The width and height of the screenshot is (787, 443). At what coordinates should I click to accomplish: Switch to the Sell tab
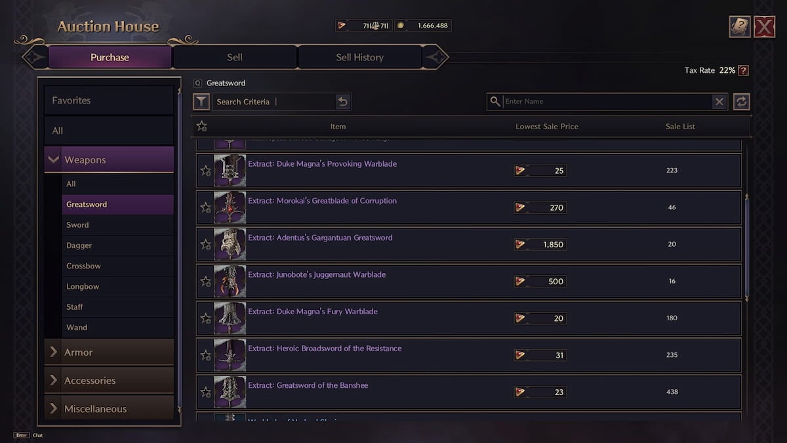[x=234, y=57]
